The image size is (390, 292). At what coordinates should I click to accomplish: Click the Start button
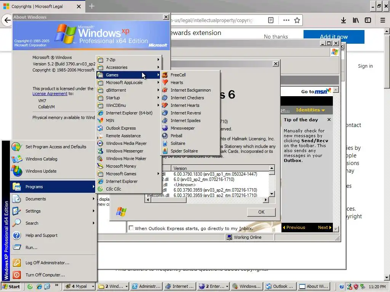(x=11, y=287)
